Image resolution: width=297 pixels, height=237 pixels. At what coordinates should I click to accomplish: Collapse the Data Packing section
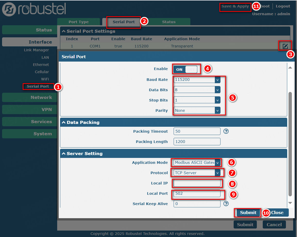tap(64, 123)
